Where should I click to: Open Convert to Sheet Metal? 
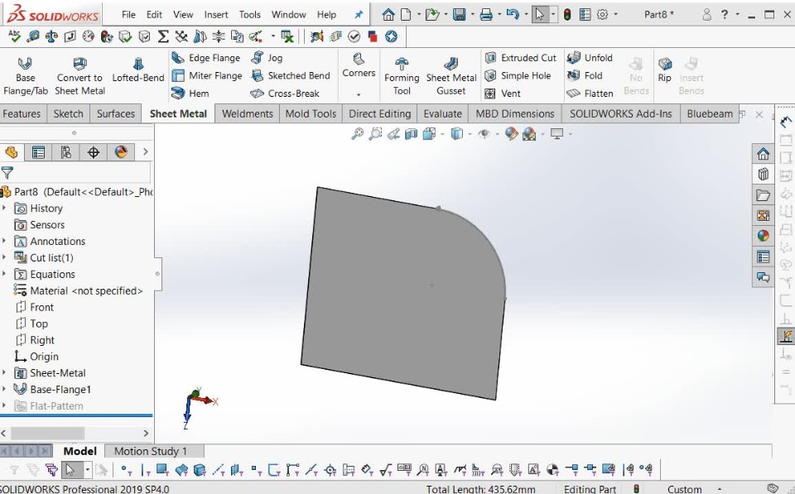tap(79, 76)
